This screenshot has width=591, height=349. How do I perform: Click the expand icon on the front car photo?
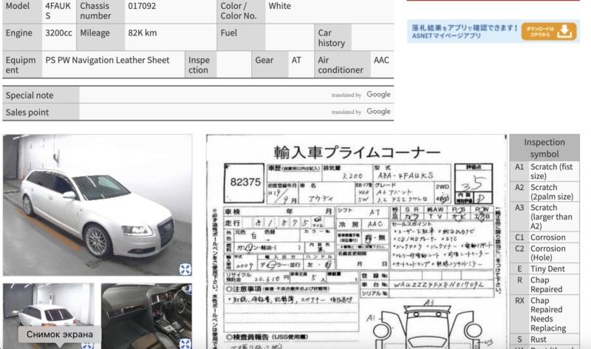185,269
